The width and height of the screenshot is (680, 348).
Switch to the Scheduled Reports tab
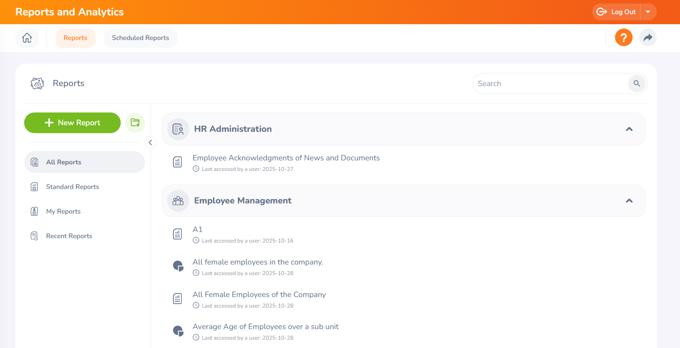pos(140,38)
